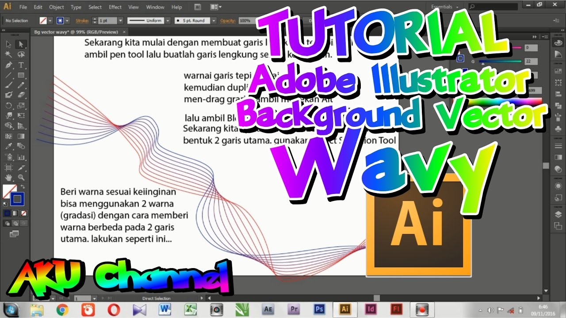Select the Pen tool
The image size is (566, 318).
9,65
